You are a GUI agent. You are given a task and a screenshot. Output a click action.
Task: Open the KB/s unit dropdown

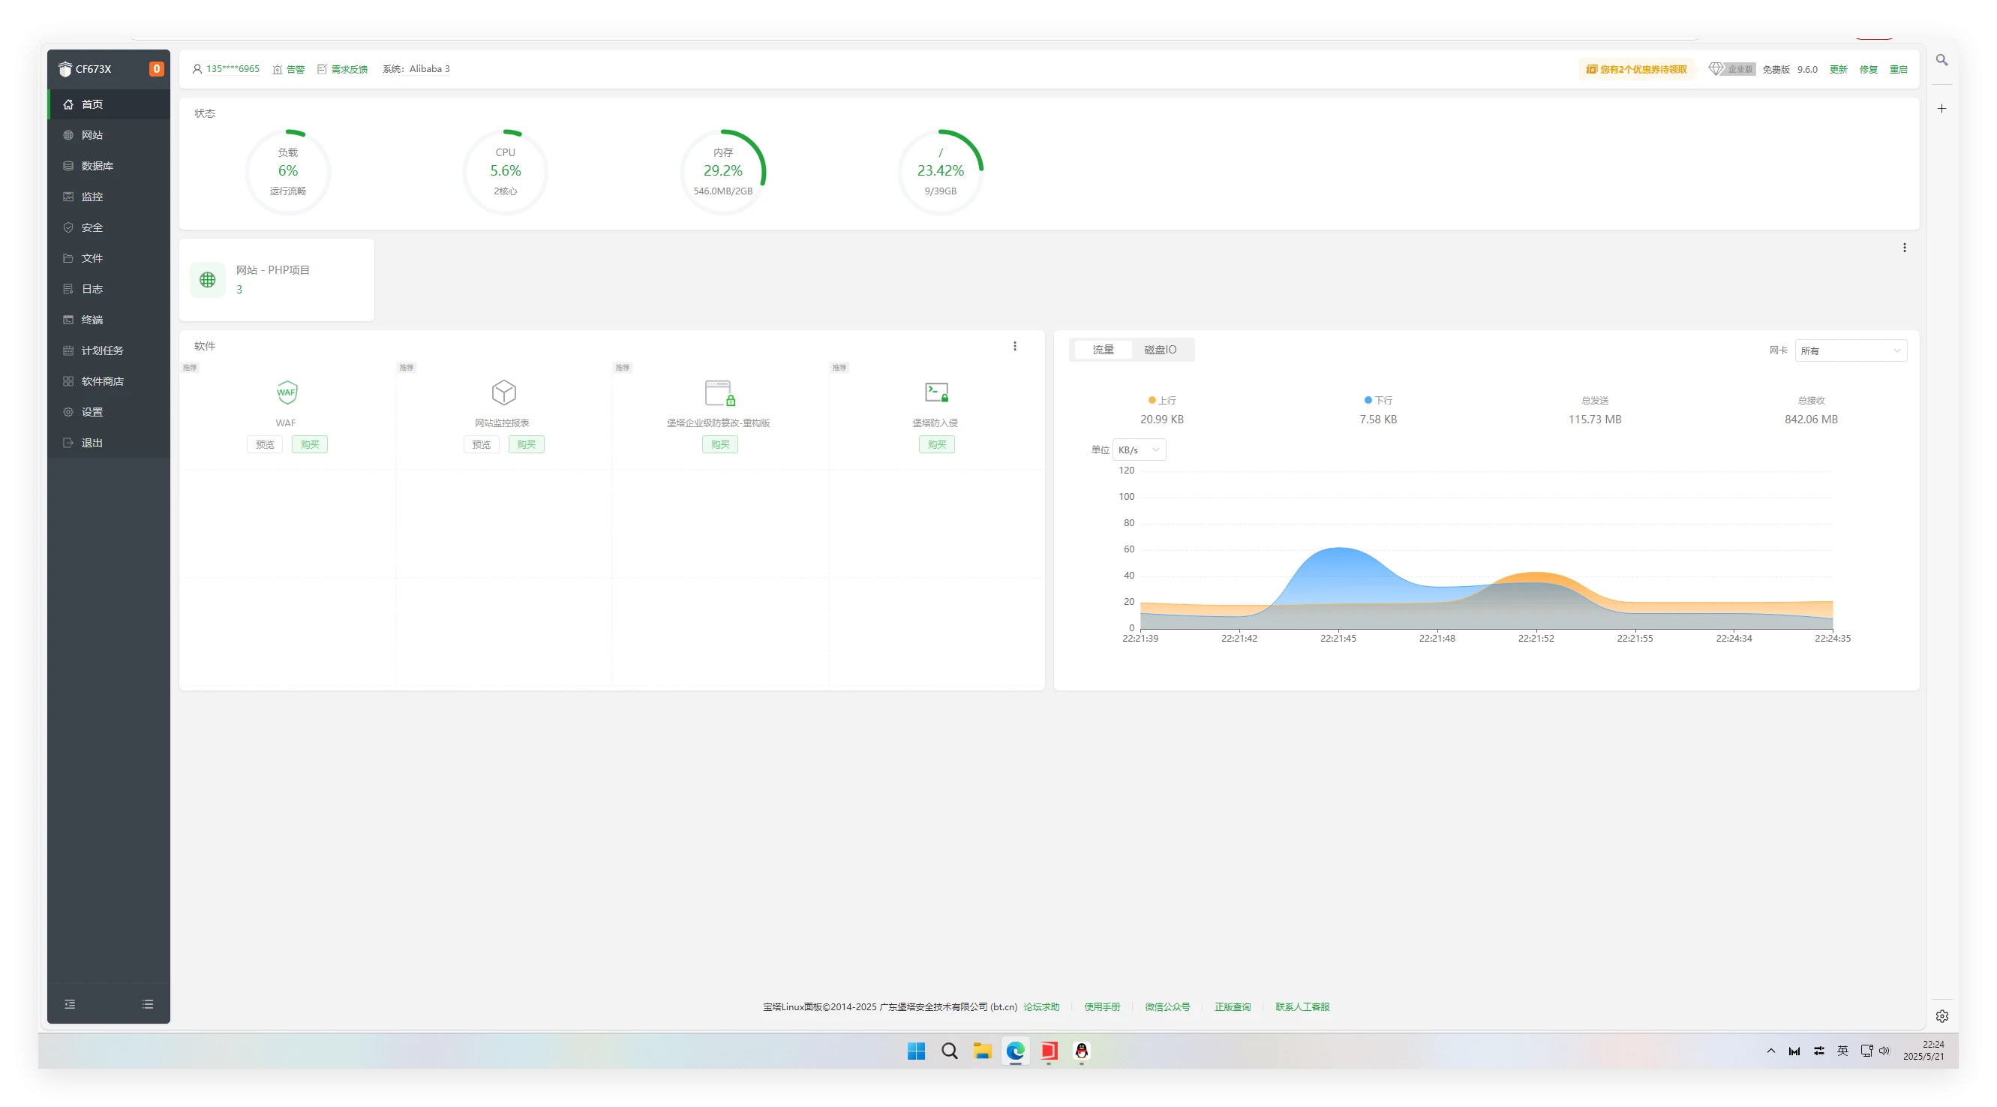tap(1138, 450)
